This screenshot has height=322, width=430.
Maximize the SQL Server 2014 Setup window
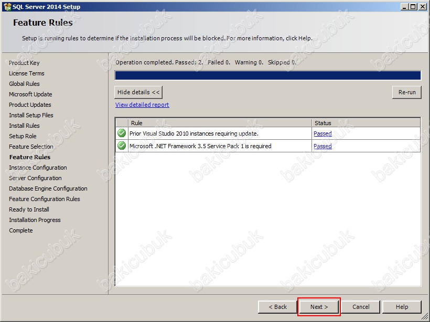pos(413,7)
